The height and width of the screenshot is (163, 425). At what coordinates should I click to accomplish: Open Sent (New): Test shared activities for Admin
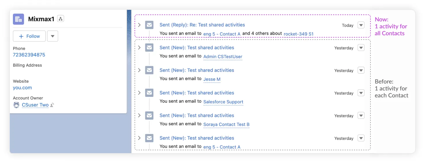tap(197, 48)
